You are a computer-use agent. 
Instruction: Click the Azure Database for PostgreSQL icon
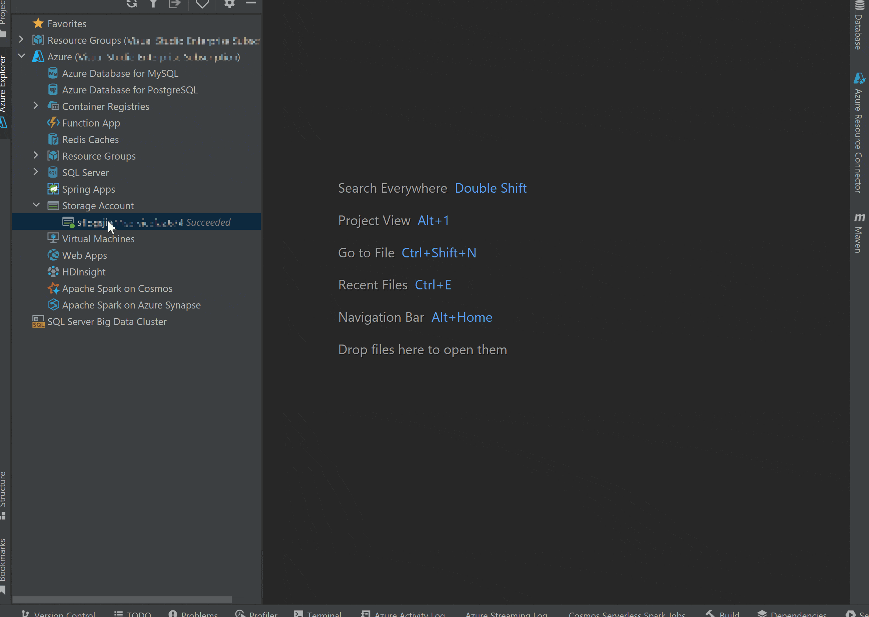coord(53,90)
